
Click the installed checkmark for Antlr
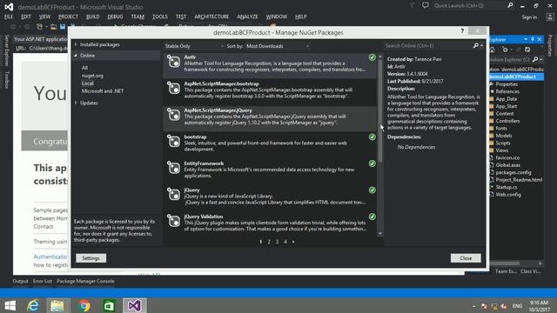pos(372,57)
